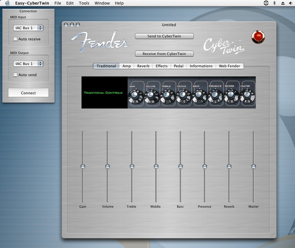
Task: Open the File menu
Action: (58, 3)
